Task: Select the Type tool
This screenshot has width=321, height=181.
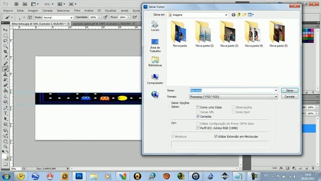Action: pos(6,113)
